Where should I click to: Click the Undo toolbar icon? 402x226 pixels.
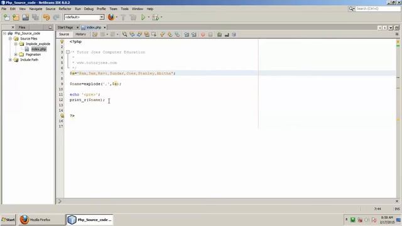[46, 17]
